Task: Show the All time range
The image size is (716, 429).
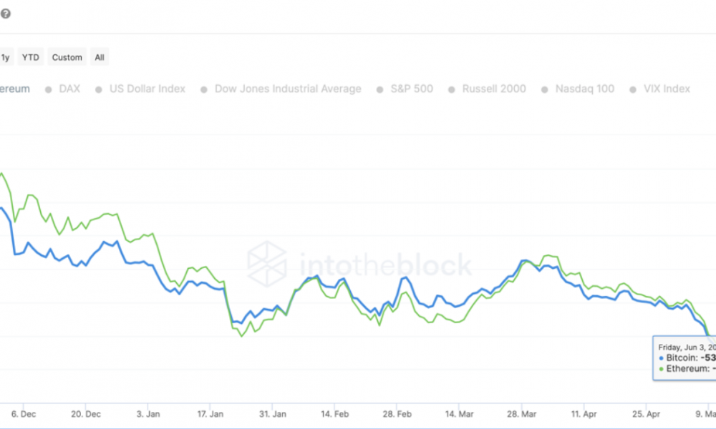Action: pyautogui.click(x=100, y=57)
